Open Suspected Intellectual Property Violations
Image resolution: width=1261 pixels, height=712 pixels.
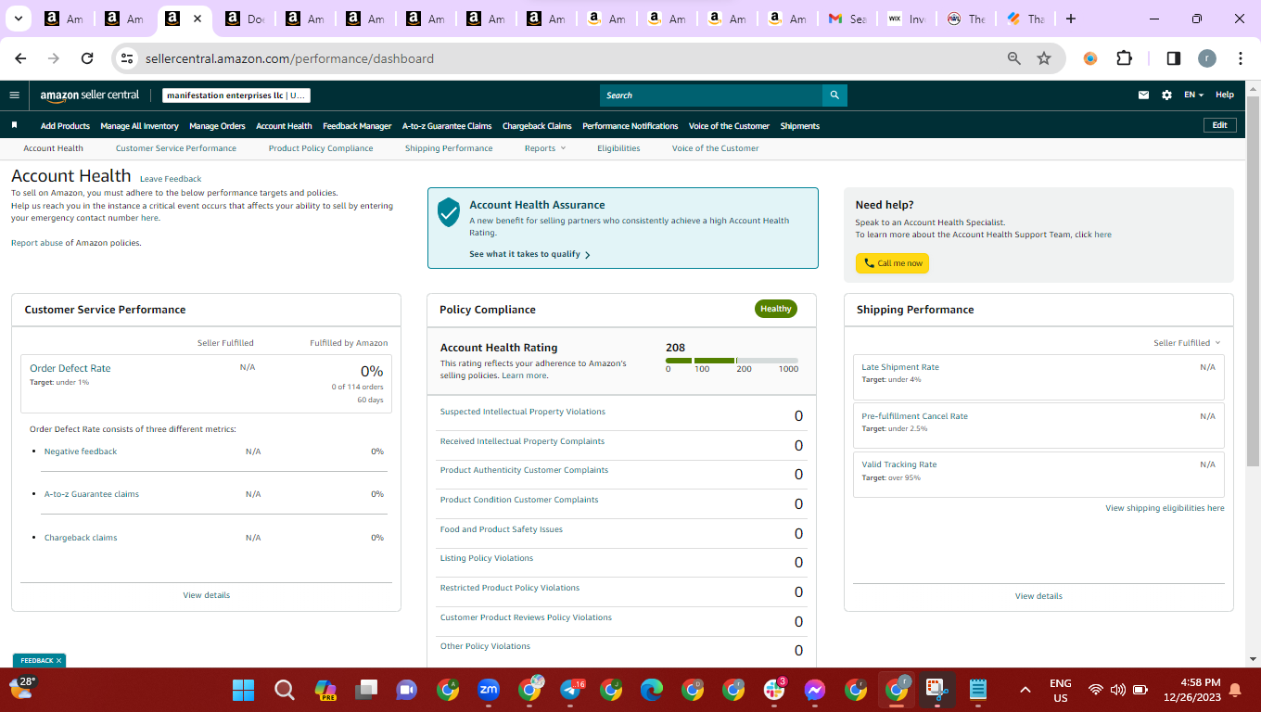[x=523, y=412]
